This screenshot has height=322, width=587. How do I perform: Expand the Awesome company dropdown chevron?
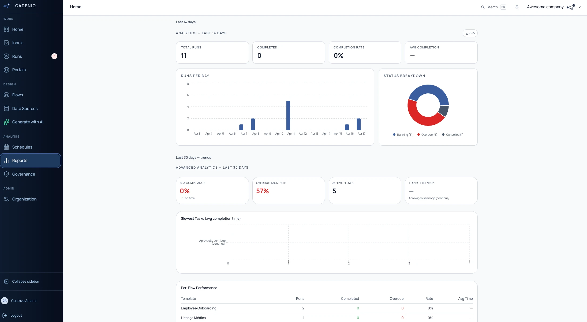point(579,7)
